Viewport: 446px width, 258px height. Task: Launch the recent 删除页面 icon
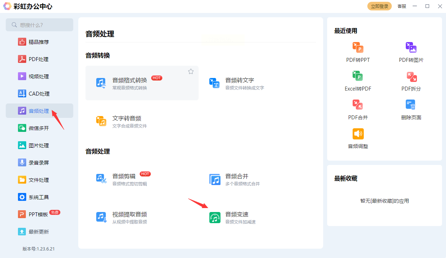point(411,105)
